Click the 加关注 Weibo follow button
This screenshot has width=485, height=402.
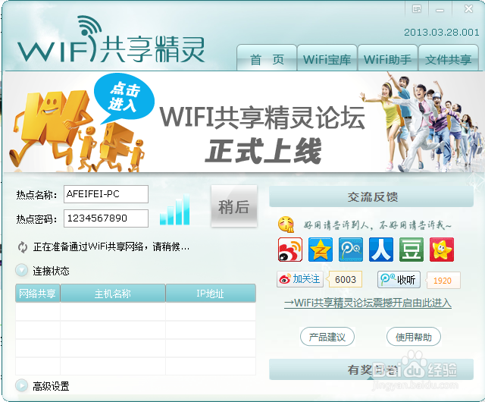coord(300,279)
